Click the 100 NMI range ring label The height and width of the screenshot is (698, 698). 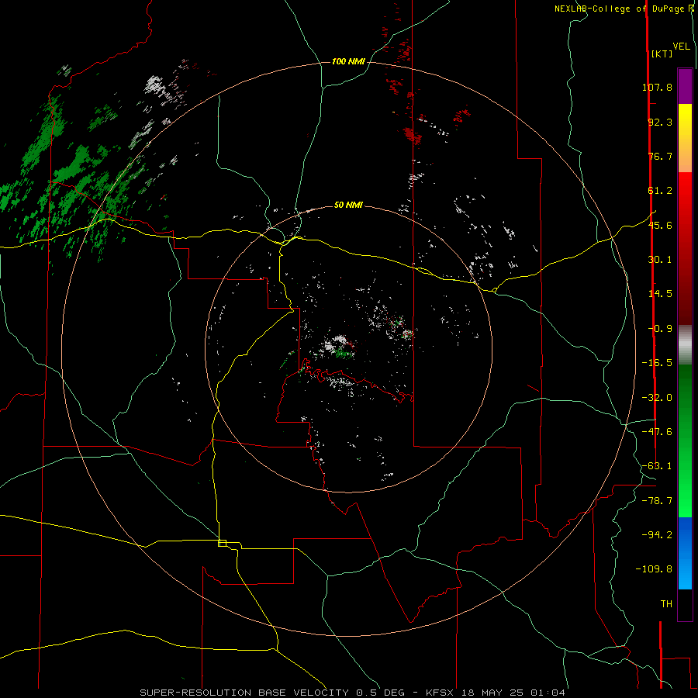(348, 61)
